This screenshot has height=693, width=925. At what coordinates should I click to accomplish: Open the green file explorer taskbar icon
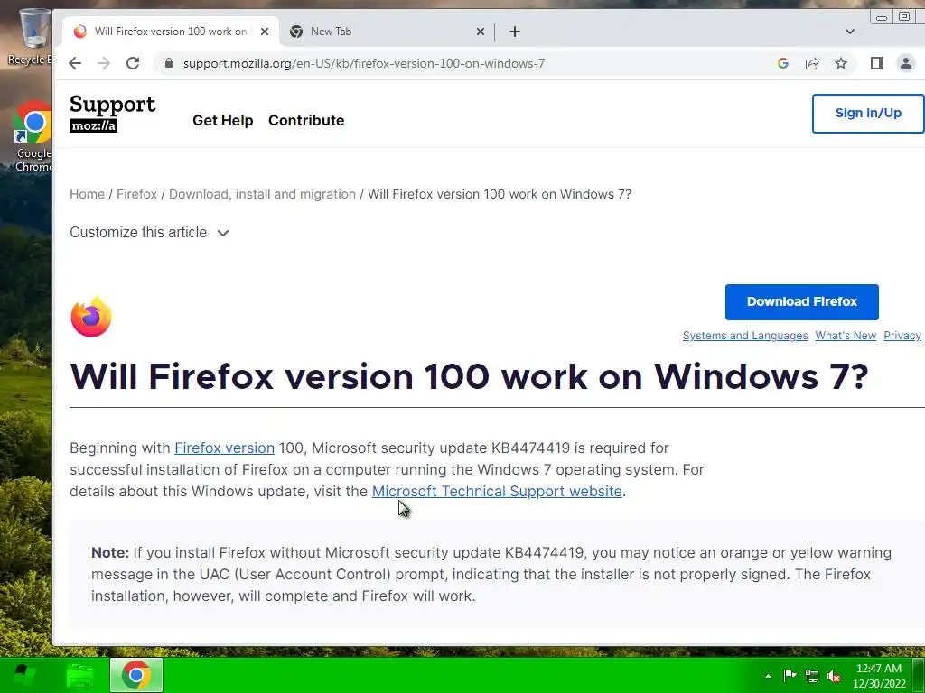click(x=80, y=675)
